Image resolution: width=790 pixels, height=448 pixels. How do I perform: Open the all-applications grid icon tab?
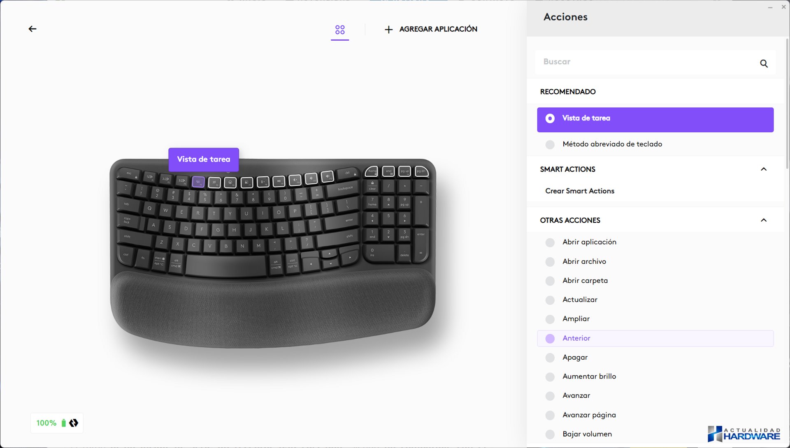[x=340, y=30]
